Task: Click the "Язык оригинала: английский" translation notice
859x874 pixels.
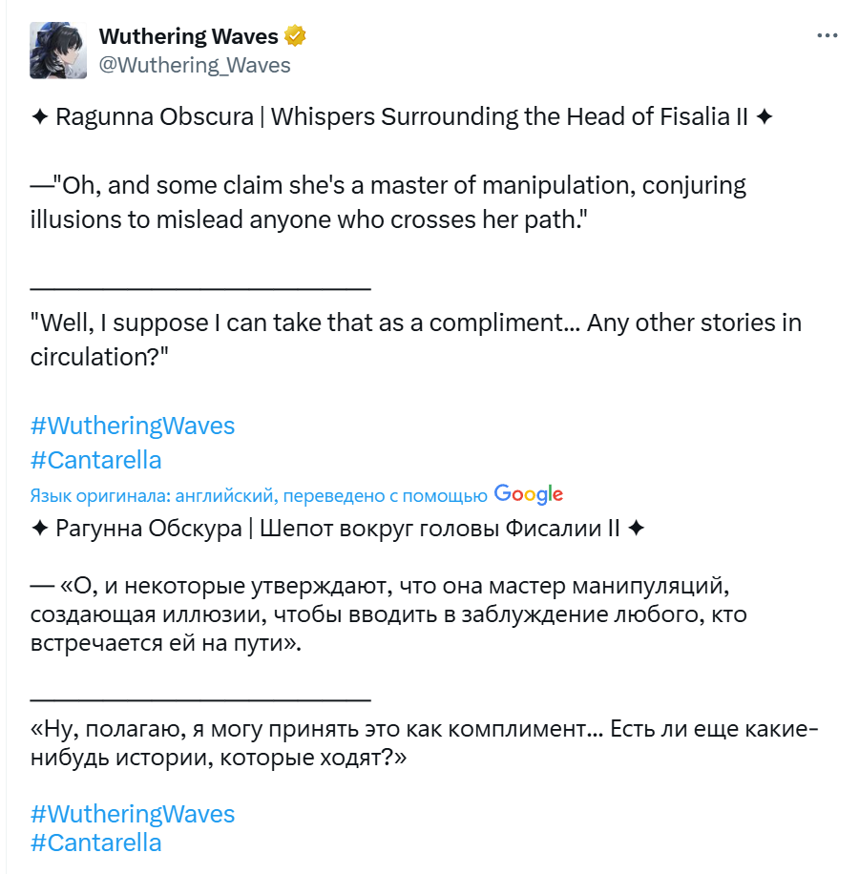Action: tap(259, 495)
